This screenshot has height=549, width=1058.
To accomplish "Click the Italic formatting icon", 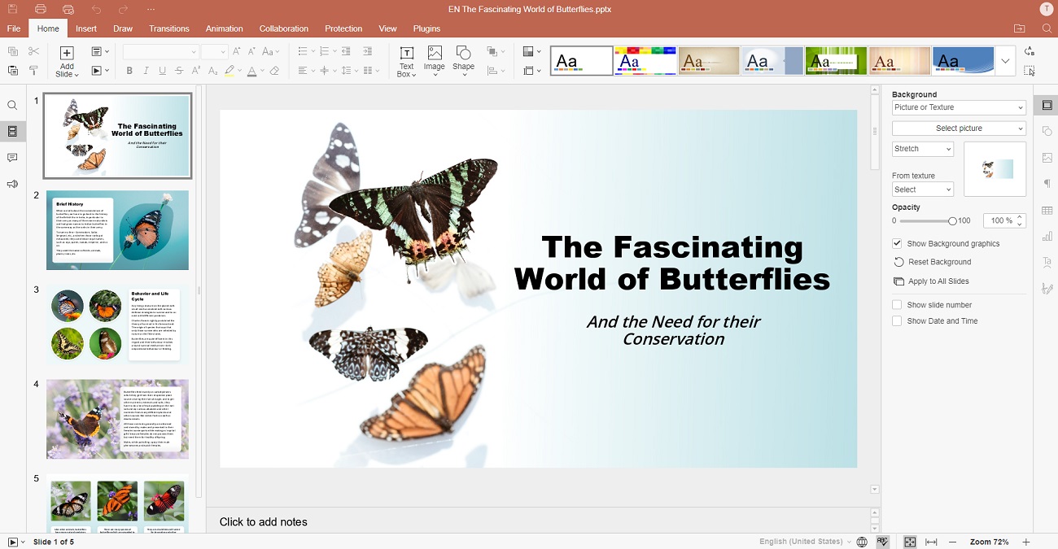I will (x=146, y=71).
